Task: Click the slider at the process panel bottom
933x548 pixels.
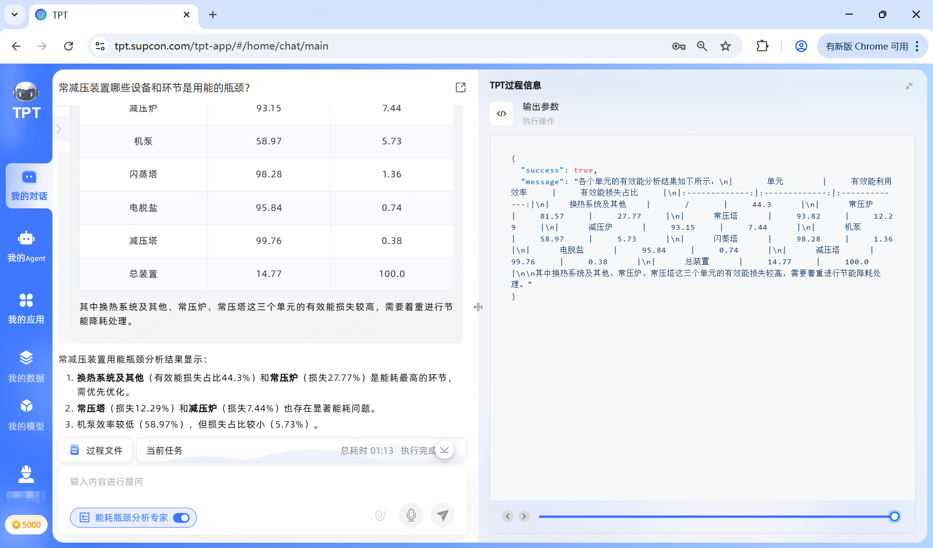Action: pos(896,516)
